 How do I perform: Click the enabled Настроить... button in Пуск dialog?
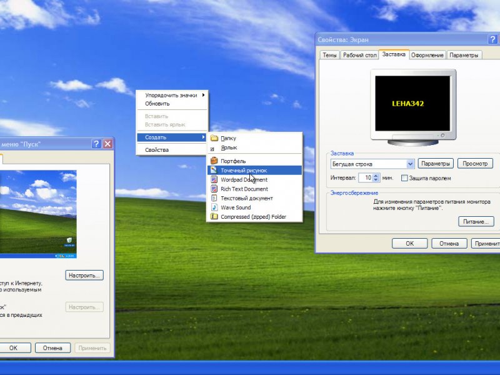[84, 275]
